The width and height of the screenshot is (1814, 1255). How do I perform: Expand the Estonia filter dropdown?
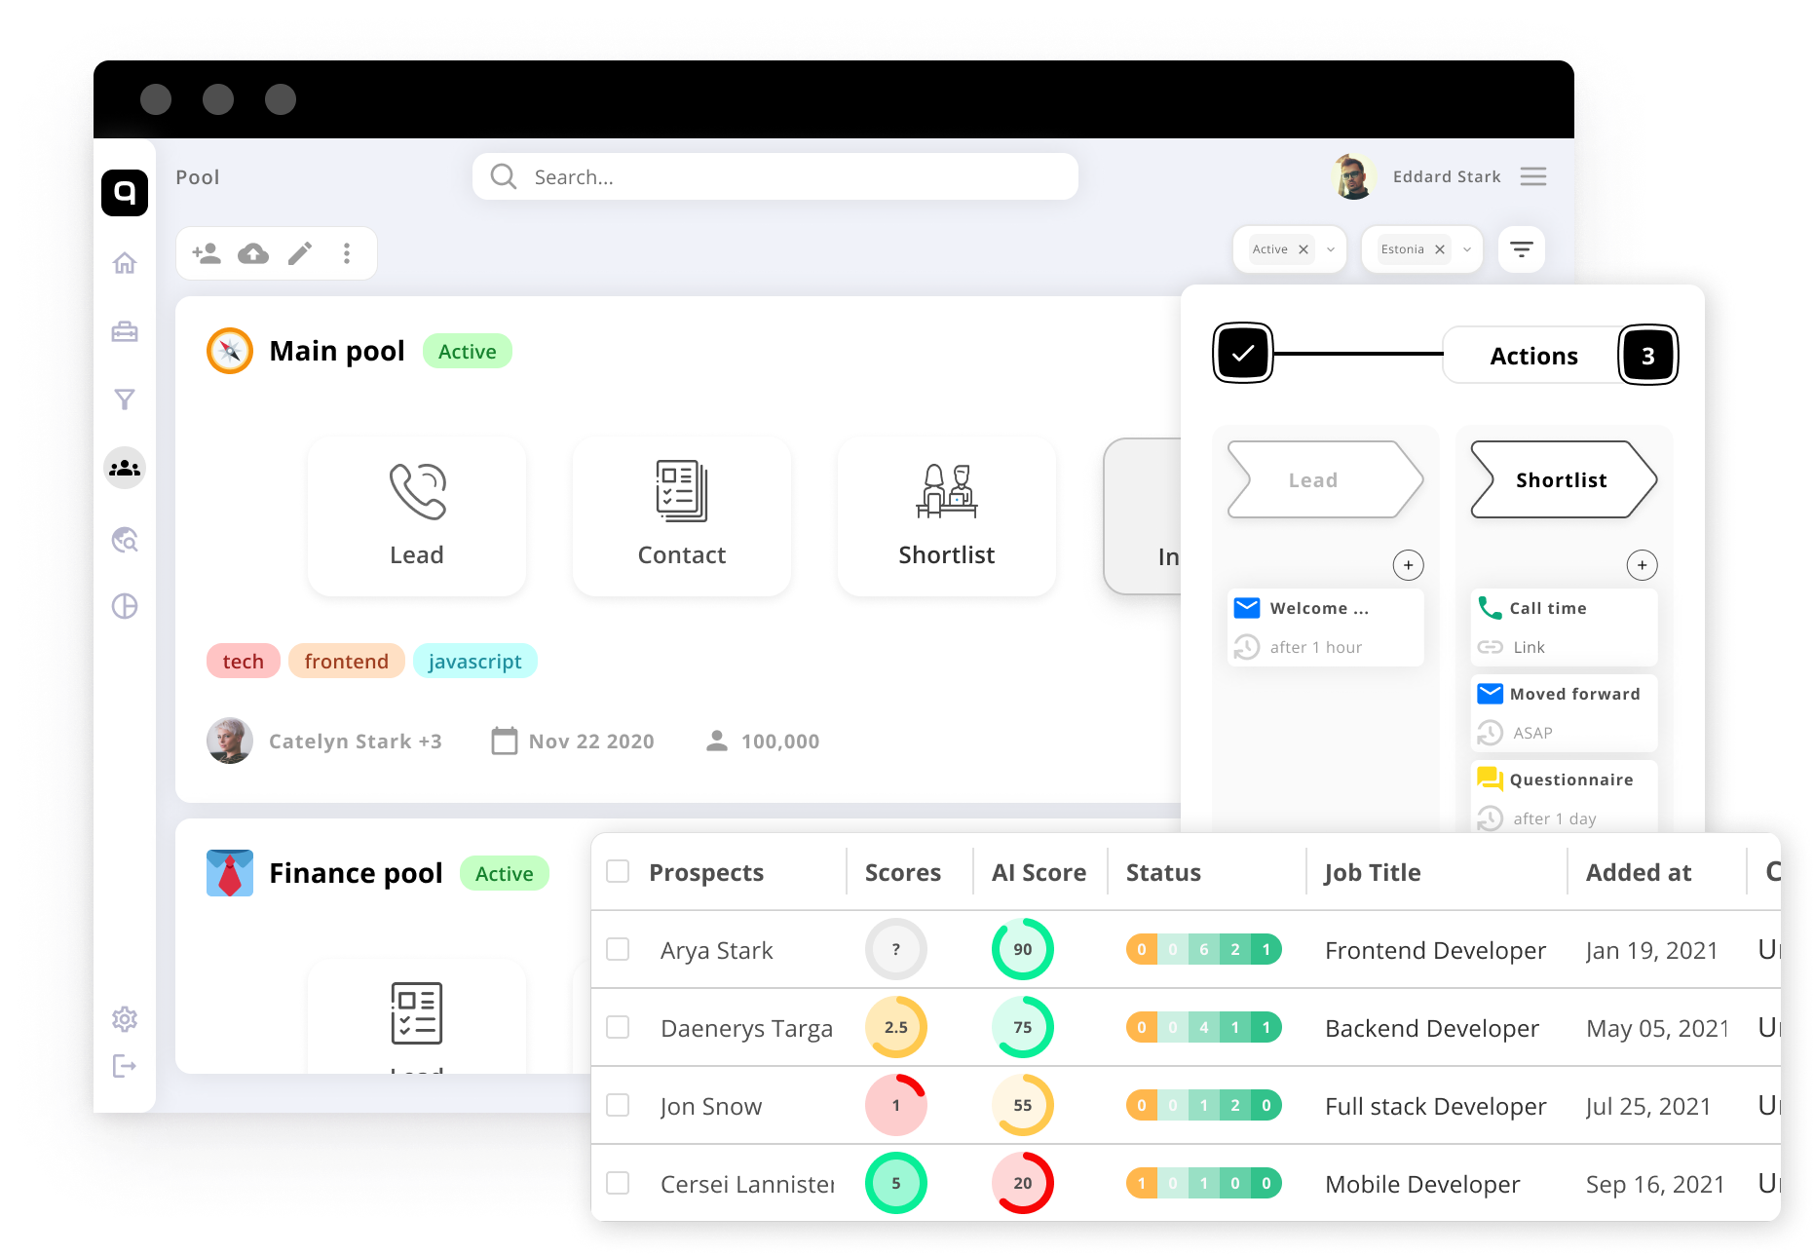click(1466, 249)
